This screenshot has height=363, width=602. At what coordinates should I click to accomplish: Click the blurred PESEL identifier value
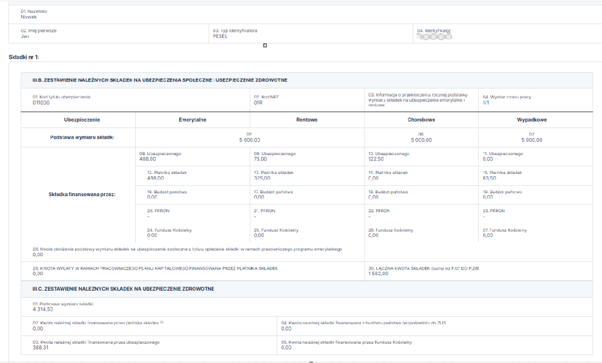[434, 35]
